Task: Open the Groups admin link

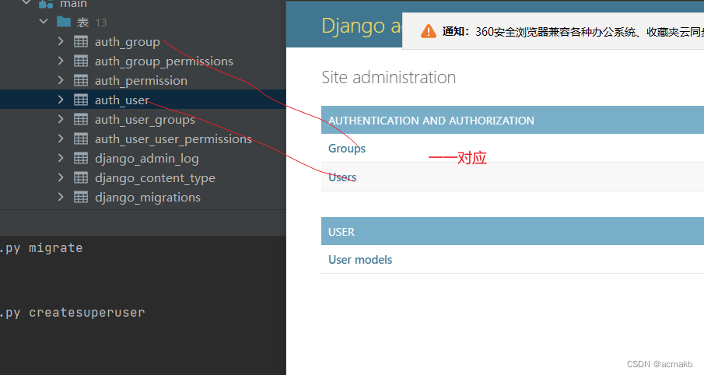Action: [347, 148]
